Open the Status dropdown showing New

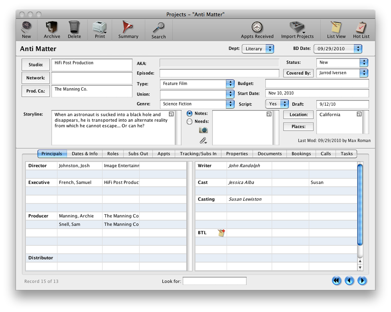342,63
